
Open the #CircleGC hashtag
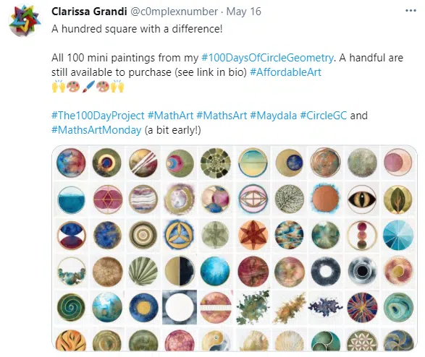point(323,116)
